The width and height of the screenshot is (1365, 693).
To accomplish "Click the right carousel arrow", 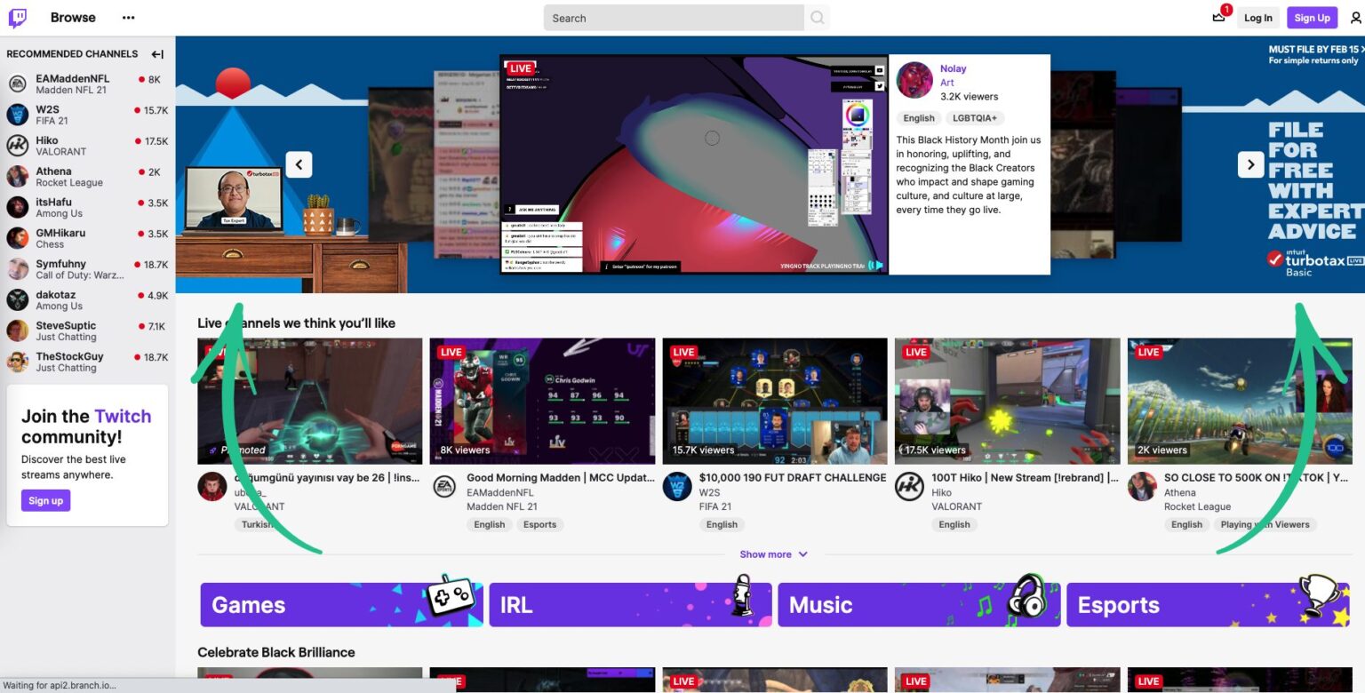I will [x=1250, y=164].
